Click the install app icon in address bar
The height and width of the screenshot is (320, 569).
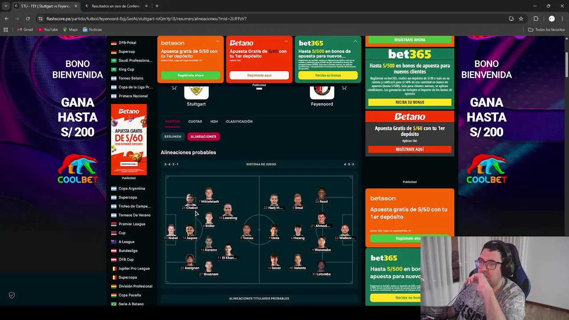[x=511, y=19]
